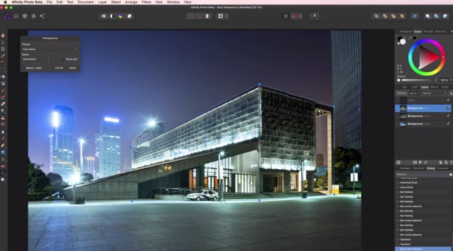Switch to the Transform tab

click(x=419, y=168)
